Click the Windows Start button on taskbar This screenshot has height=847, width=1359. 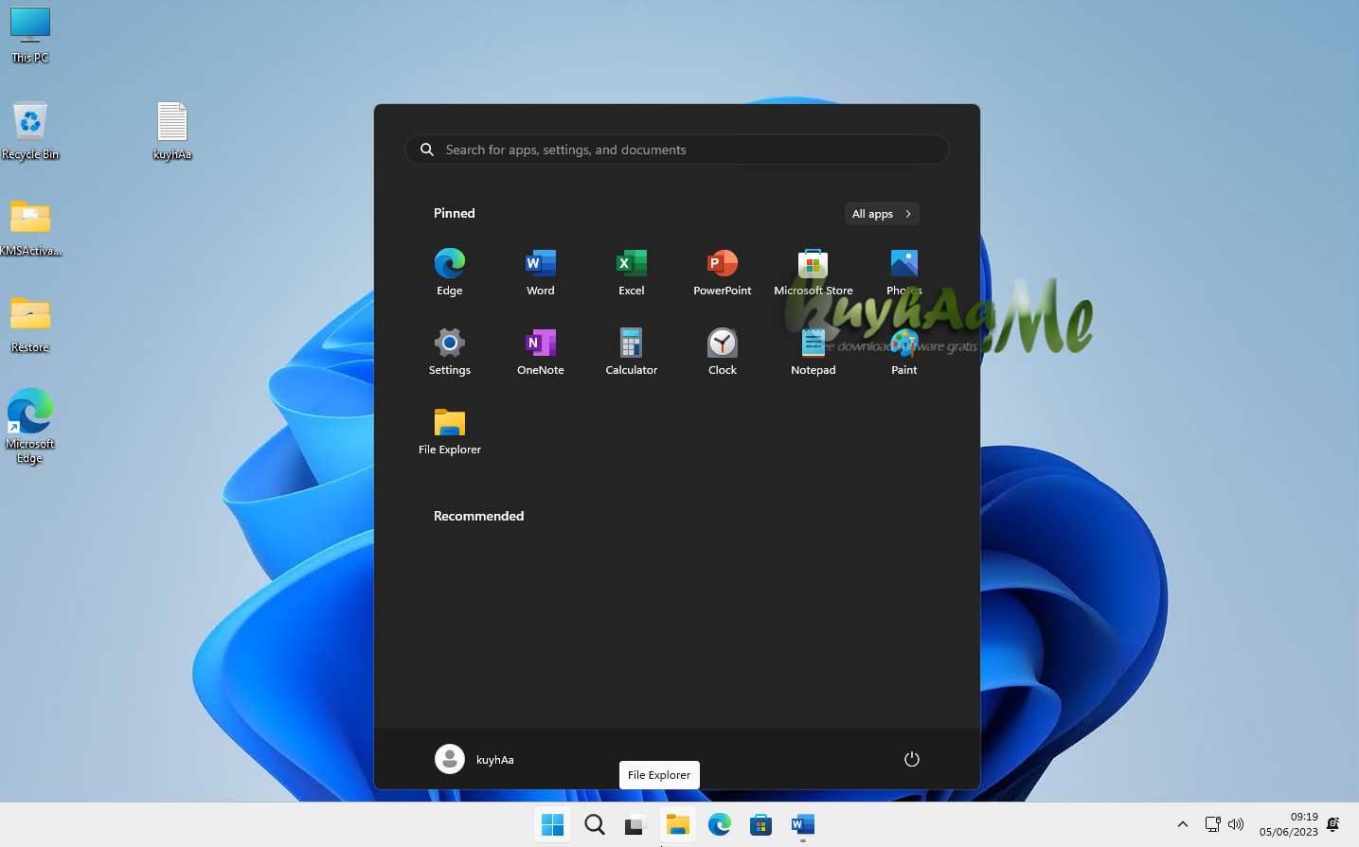(553, 824)
